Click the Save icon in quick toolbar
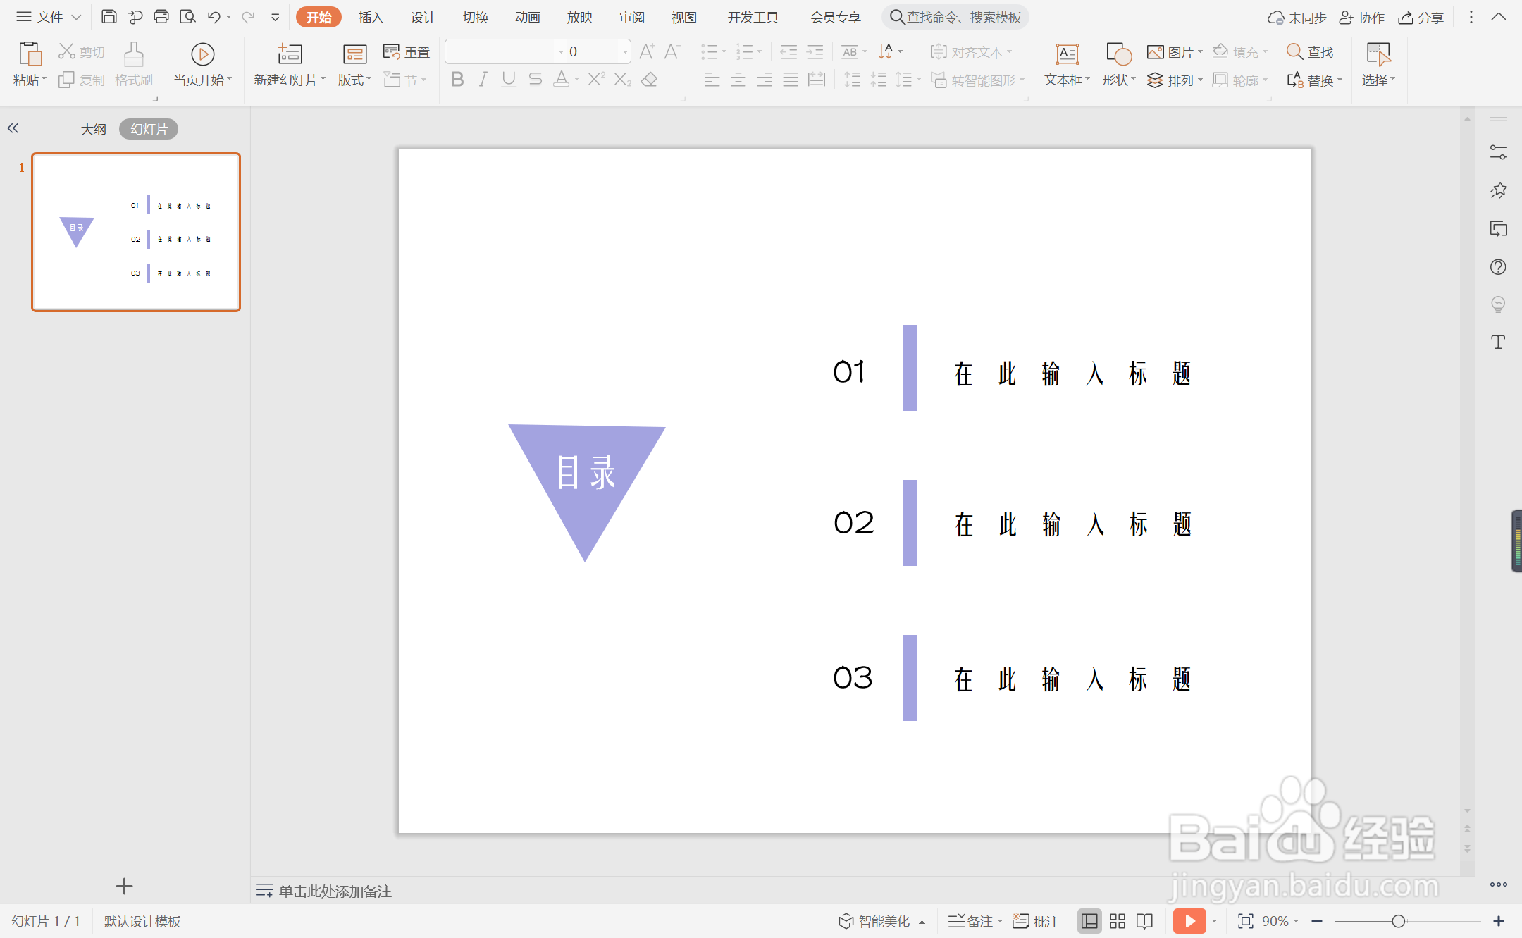 [x=109, y=17]
